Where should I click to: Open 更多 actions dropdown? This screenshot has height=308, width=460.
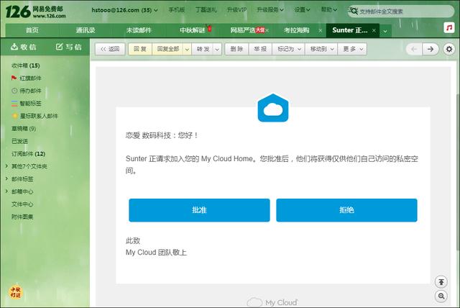[x=353, y=49]
